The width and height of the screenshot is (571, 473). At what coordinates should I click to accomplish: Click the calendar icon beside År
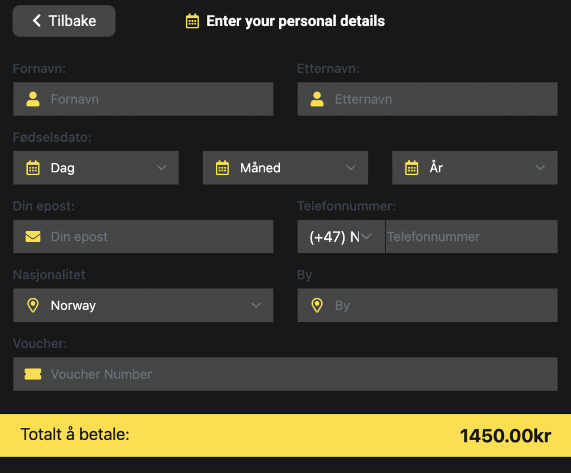click(412, 168)
